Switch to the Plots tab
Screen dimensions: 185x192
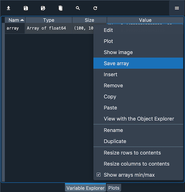point(114,188)
